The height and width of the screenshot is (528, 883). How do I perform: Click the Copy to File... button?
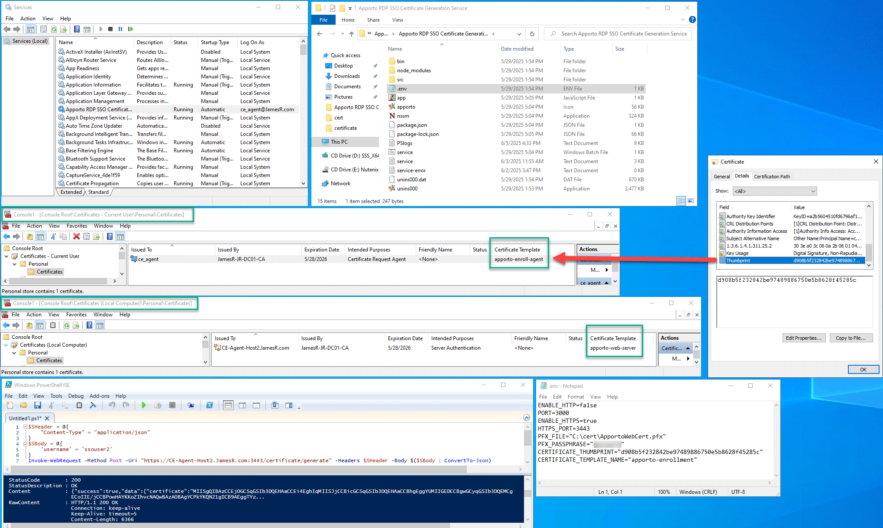851,338
